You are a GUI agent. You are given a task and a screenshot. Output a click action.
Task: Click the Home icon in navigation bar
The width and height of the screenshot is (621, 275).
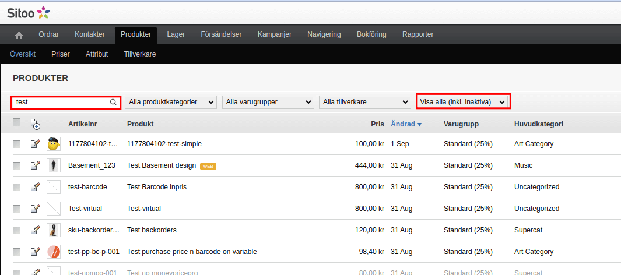(x=19, y=35)
